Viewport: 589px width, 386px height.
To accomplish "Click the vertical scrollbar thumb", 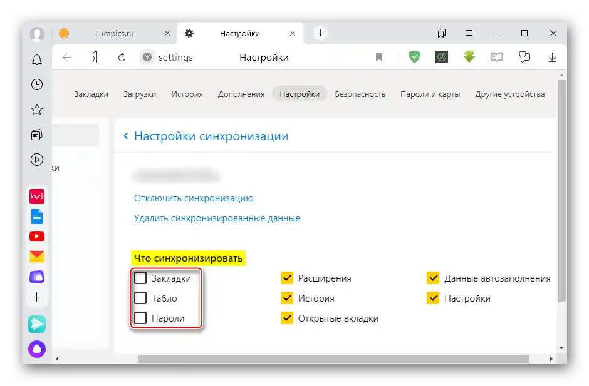I will click(561, 190).
